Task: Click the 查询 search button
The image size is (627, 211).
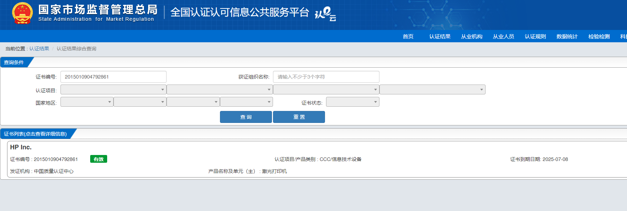Action: (x=246, y=117)
